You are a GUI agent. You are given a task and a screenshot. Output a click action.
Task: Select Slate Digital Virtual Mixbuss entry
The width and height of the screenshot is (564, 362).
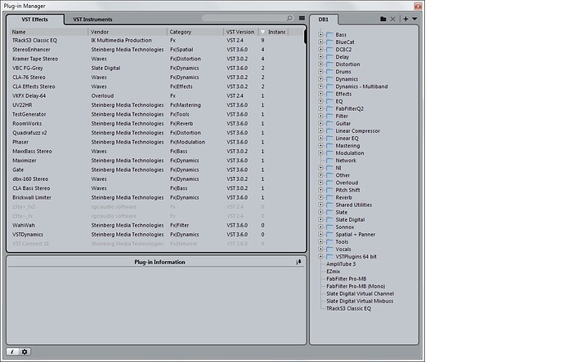(x=360, y=302)
